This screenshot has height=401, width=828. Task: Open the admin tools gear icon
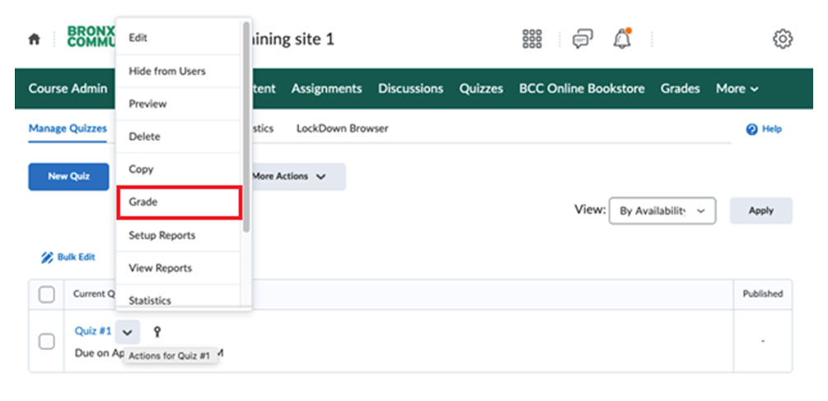point(782,39)
